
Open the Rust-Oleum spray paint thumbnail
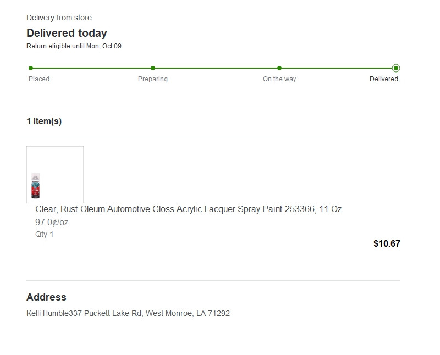[55, 175]
